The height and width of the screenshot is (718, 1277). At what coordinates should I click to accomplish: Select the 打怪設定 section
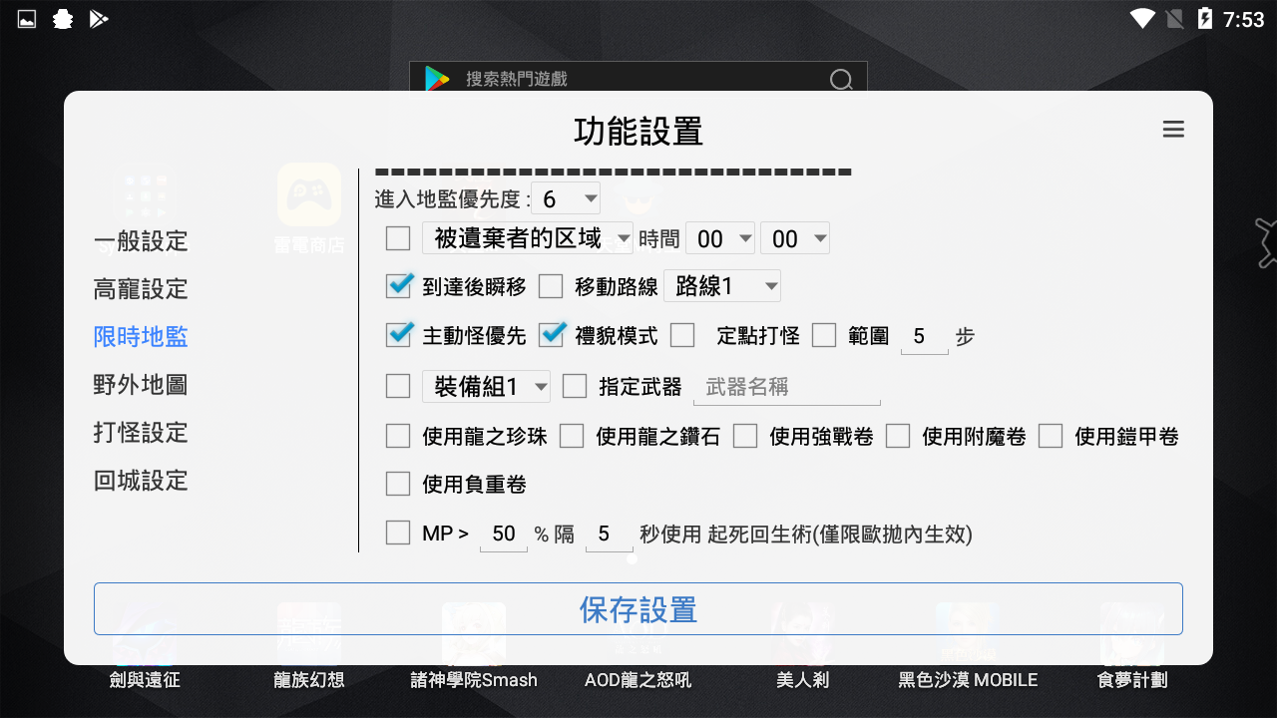140,433
